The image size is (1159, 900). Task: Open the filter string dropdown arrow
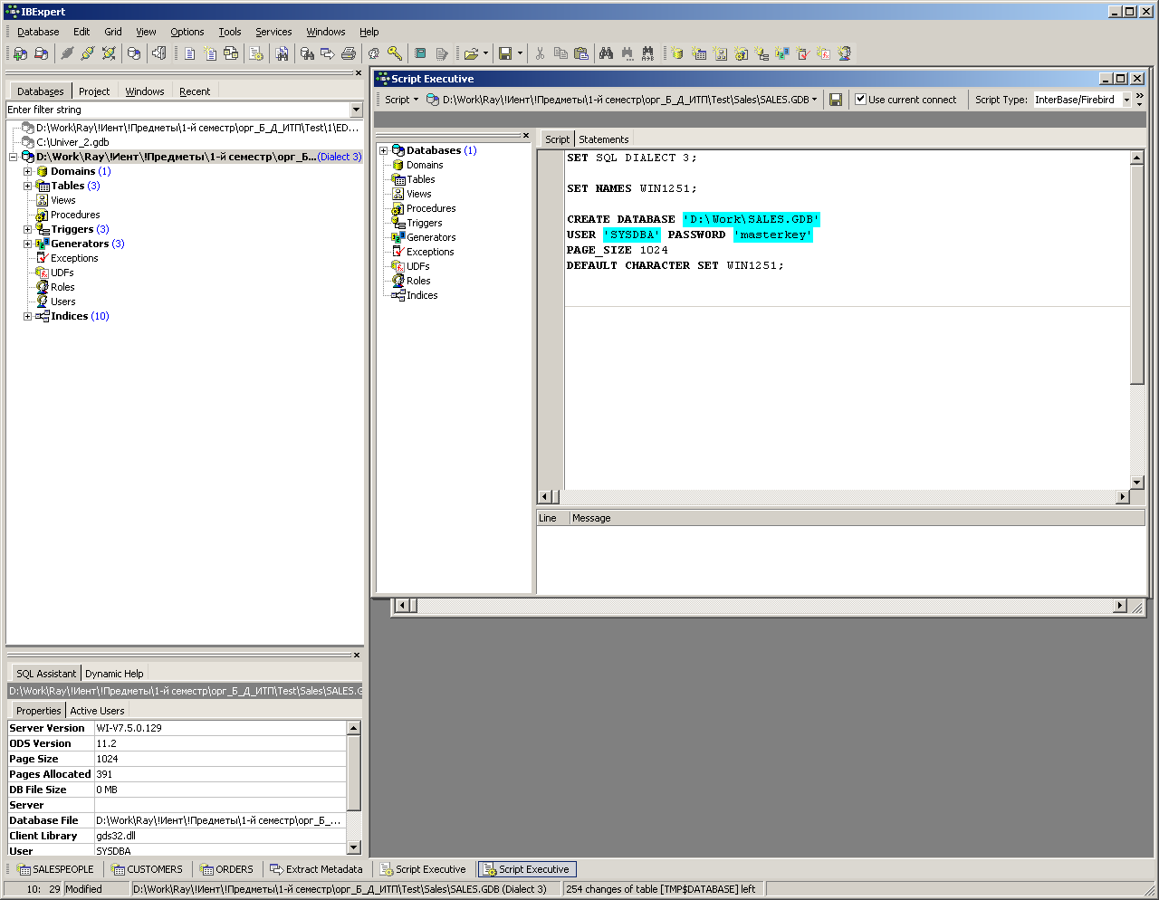tap(356, 110)
